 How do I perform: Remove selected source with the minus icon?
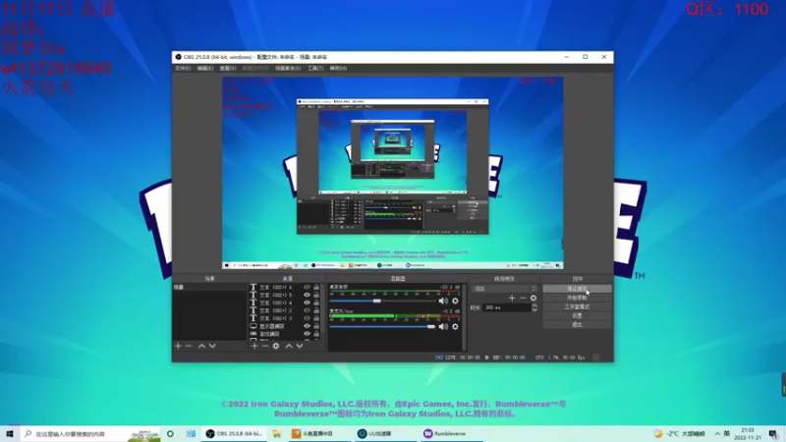(265, 346)
